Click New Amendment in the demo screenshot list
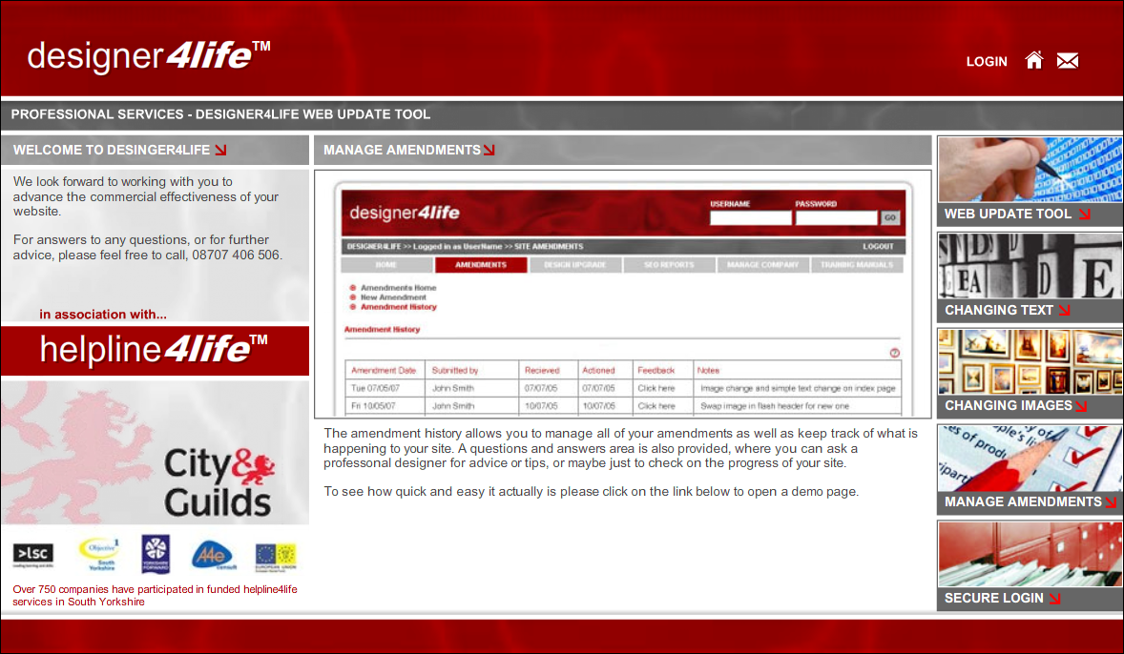The image size is (1124, 654). tap(393, 297)
